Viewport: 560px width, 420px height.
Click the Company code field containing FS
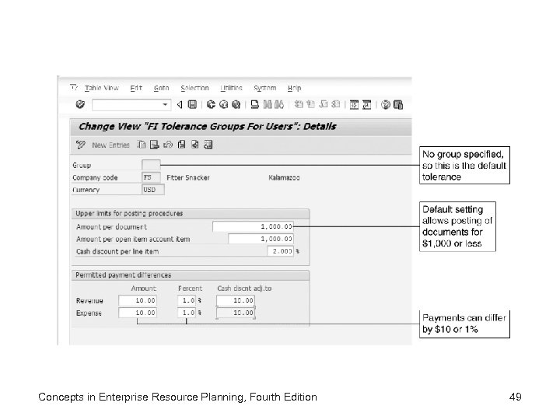tap(151, 177)
